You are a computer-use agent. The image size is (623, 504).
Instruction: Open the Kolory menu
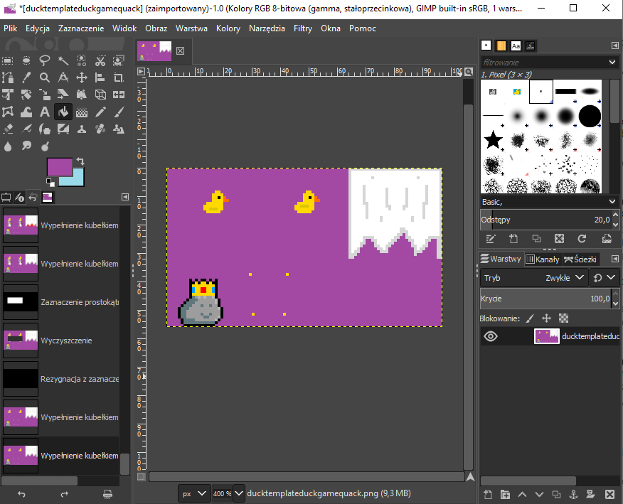click(228, 28)
